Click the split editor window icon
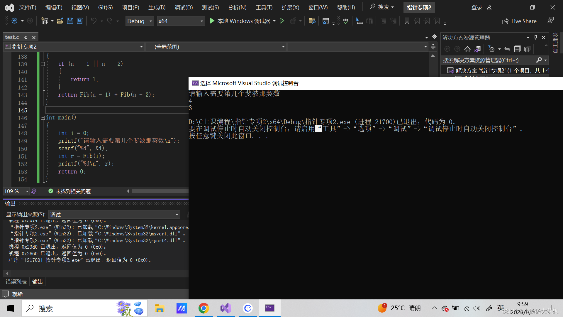The image size is (563, 317). pyautogui.click(x=433, y=47)
